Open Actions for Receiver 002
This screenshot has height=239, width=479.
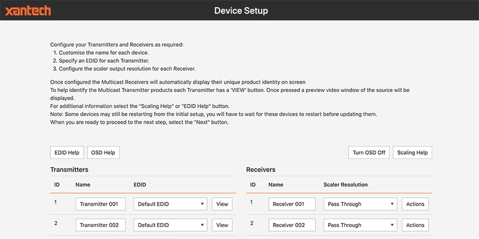pyautogui.click(x=415, y=225)
